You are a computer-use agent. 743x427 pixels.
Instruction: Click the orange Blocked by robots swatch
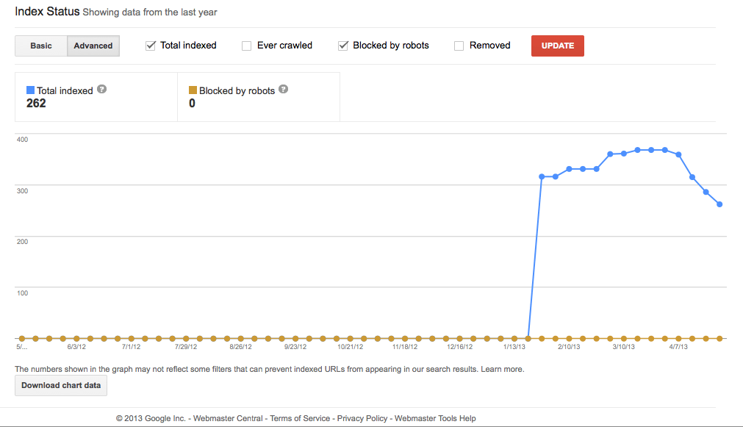coord(193,90)
